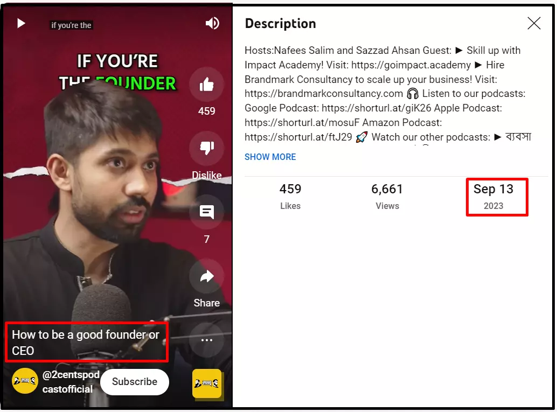Click the shorturl.at/ftJ29 Amazon Podcast link

tap(298, 137)
